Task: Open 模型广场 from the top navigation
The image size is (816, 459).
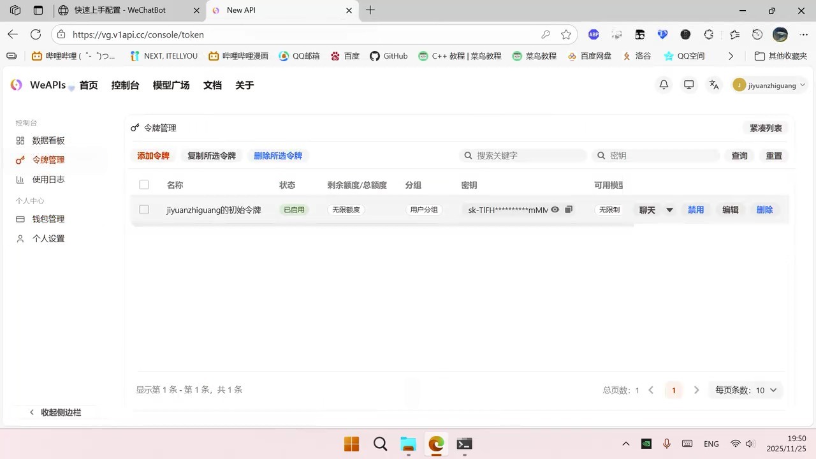Action: pyautogui.click(x=171, y=85)
